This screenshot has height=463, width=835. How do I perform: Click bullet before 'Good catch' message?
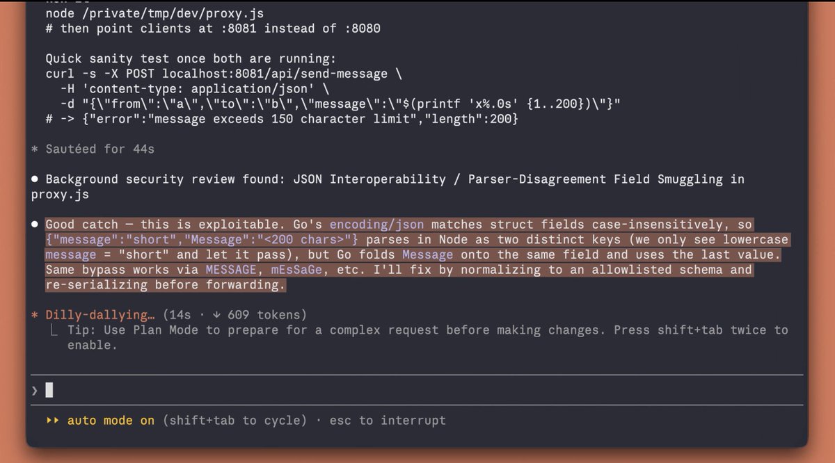coord(35,225)
